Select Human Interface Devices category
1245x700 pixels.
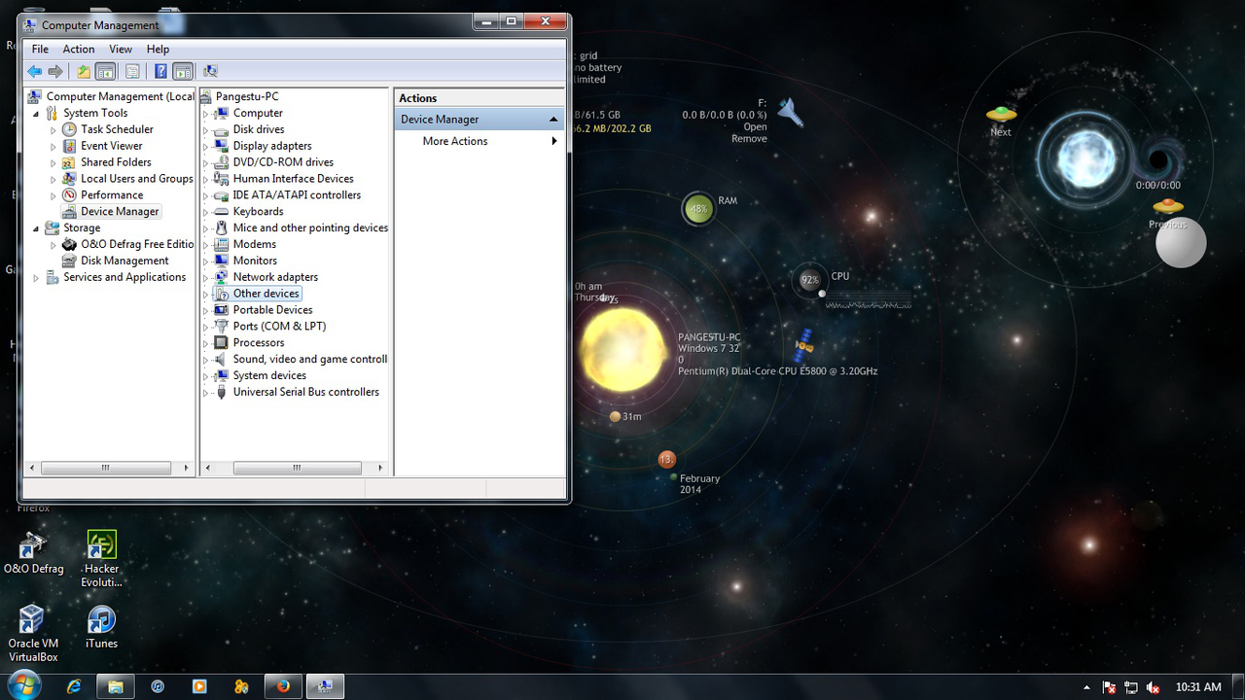point(293,179)
